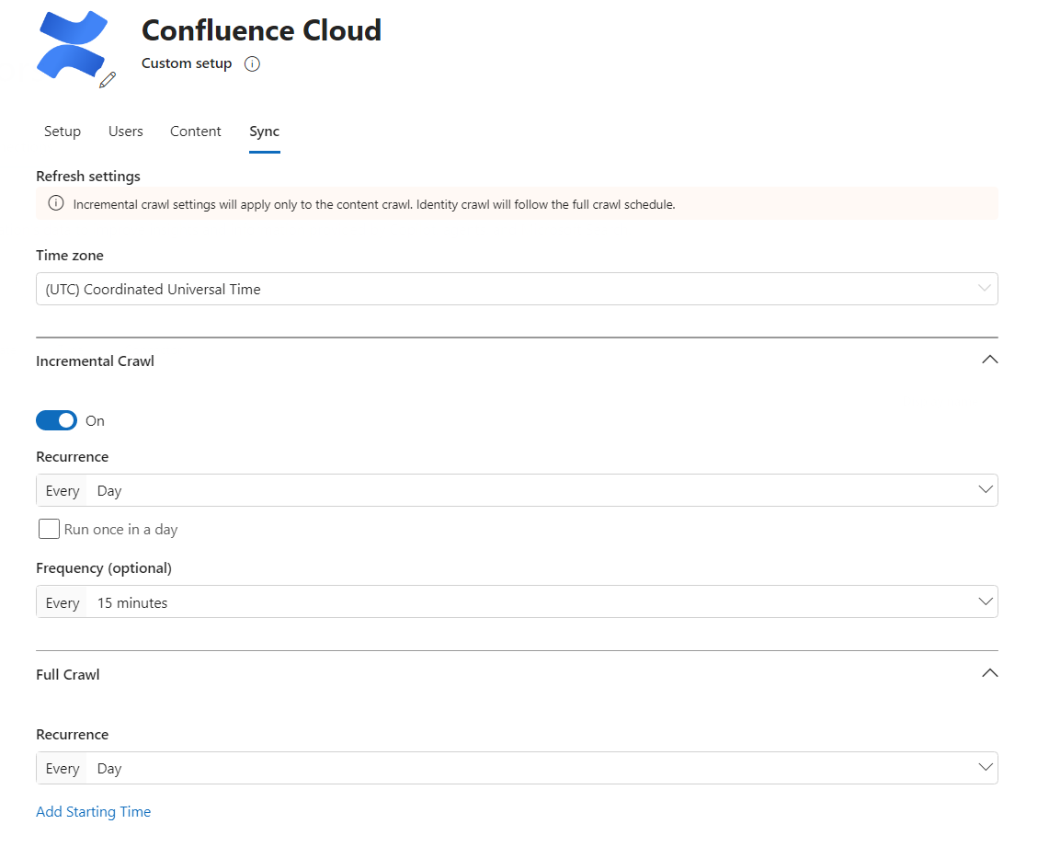Screen dimensions: 1049x847
Task: Click the Run once in a day label
Action: 120,530
